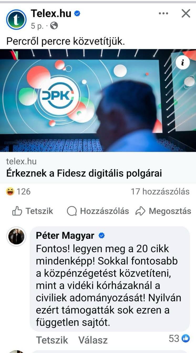Open the three-dot post options menu

click(163, 13)
